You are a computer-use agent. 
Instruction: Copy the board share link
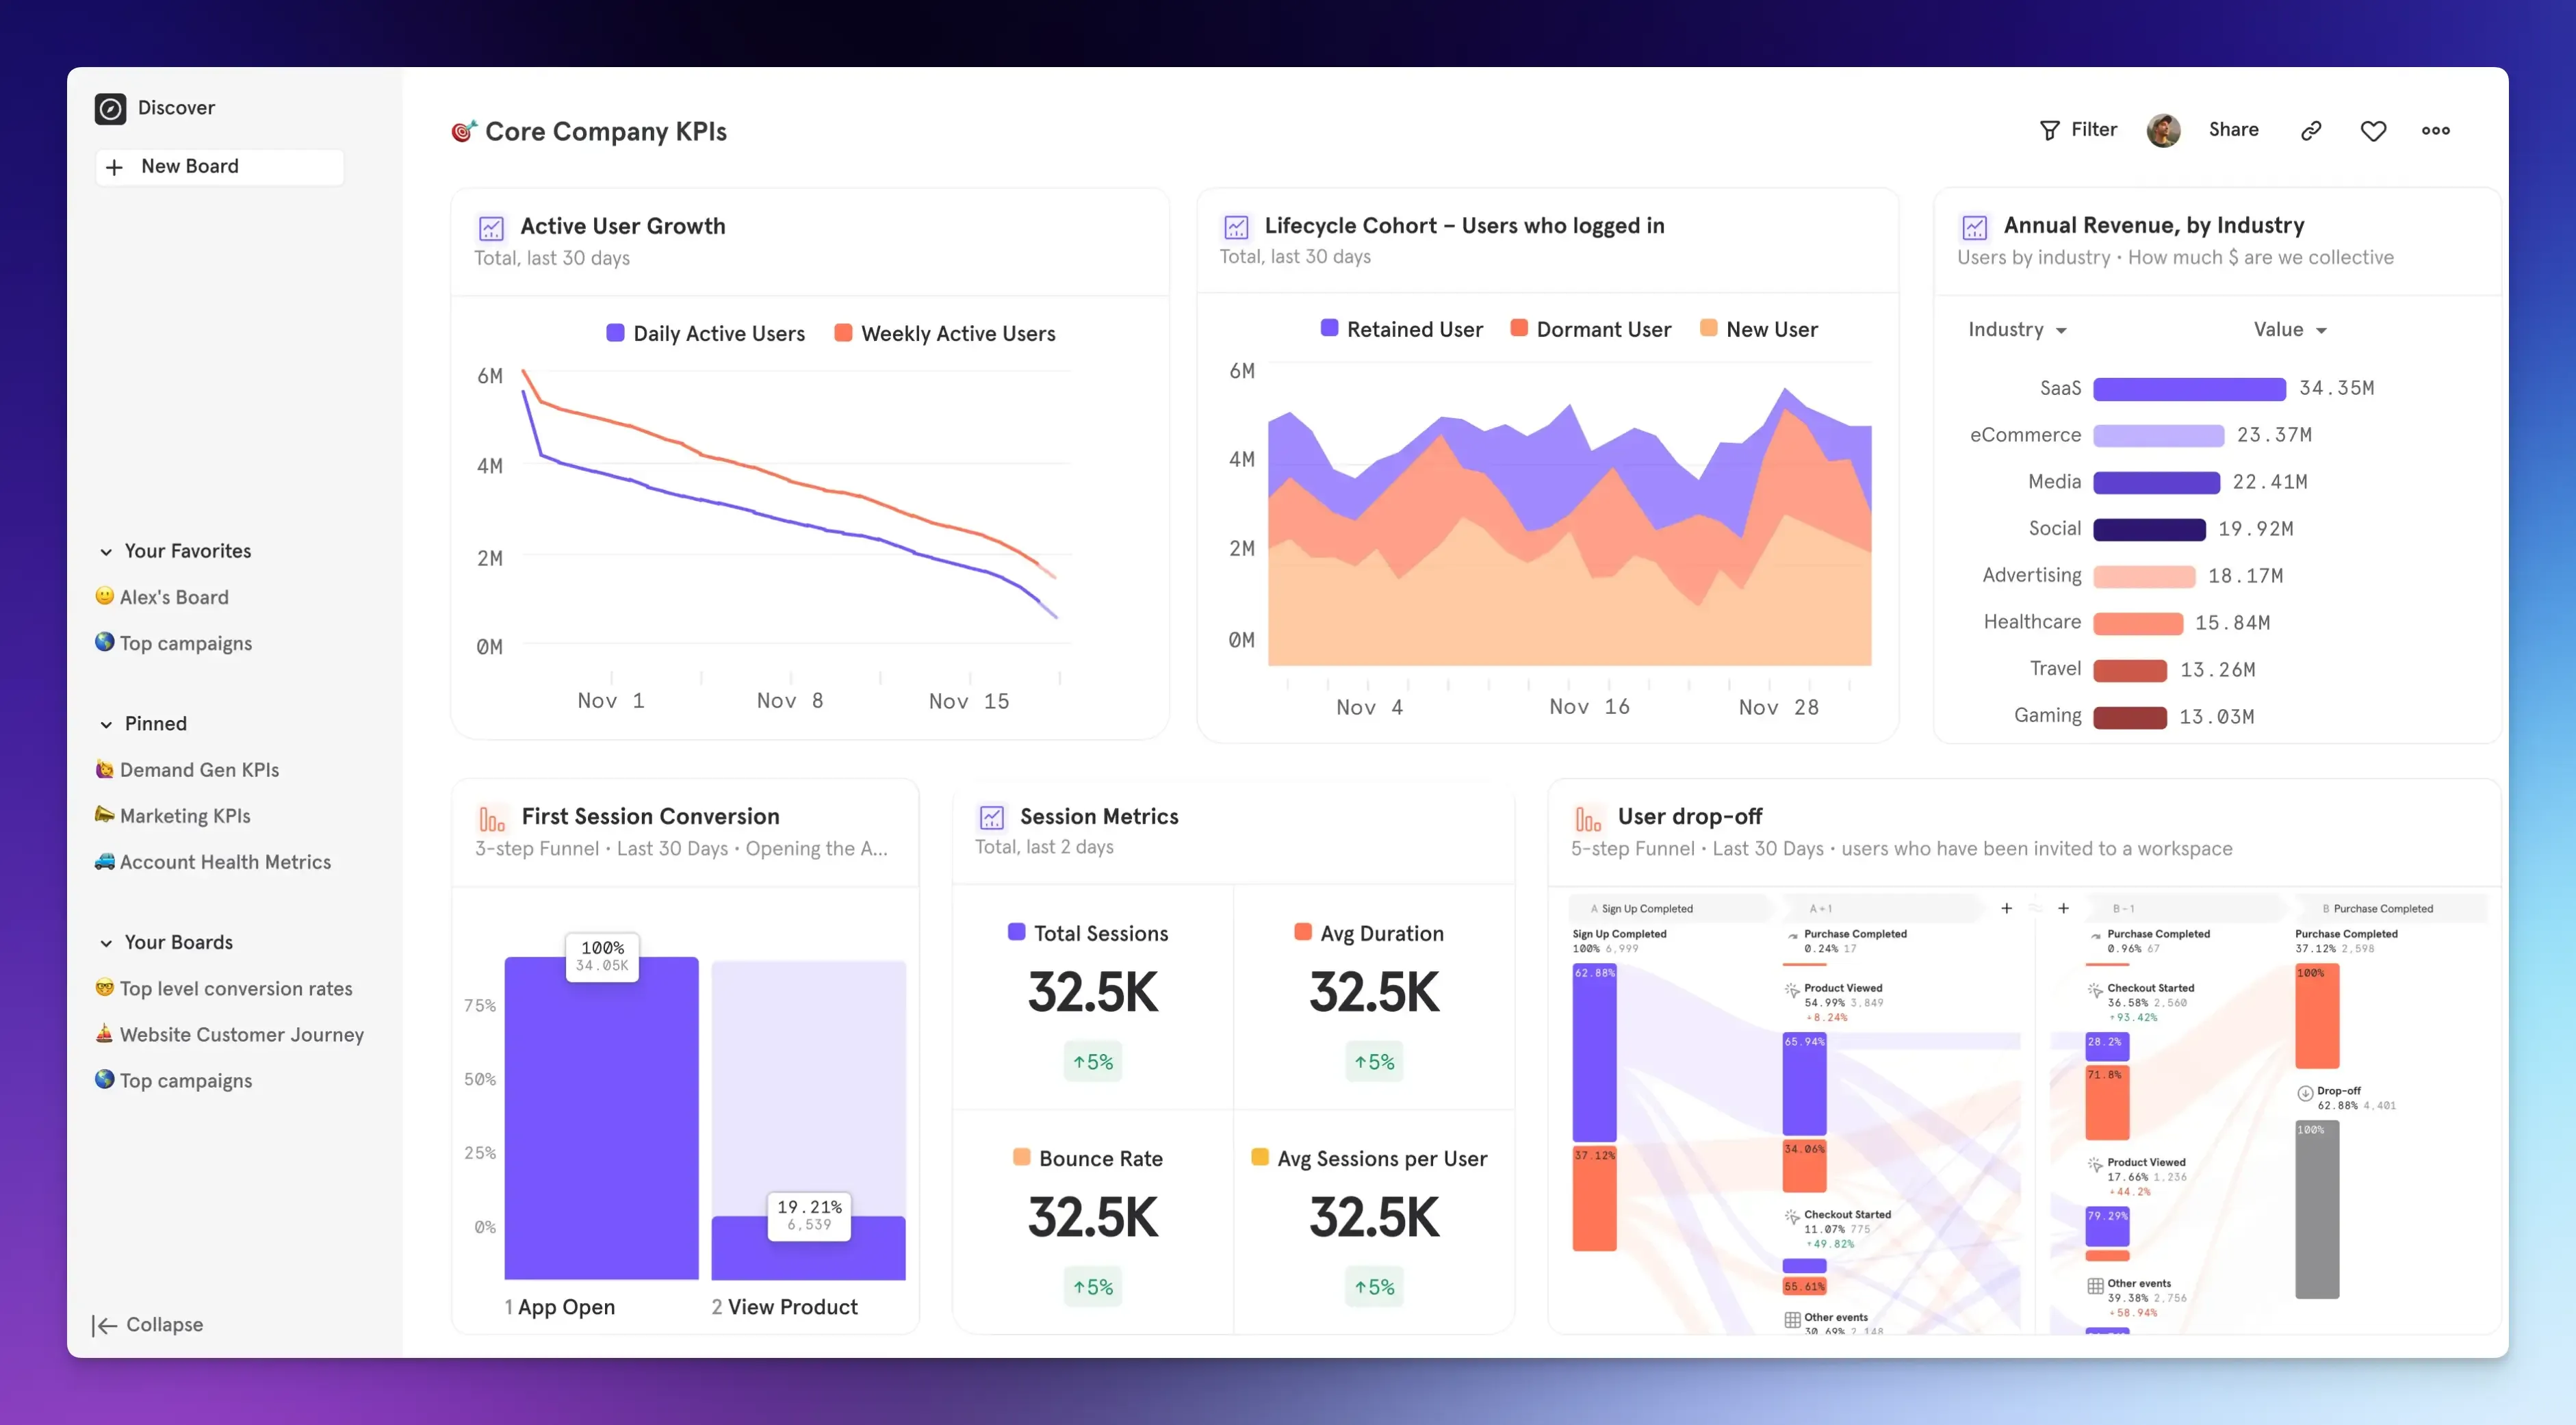coord(2311,130)
